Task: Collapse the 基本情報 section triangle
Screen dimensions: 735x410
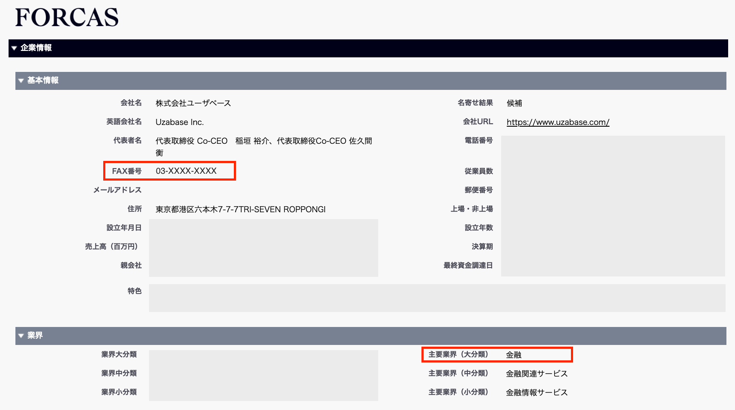Action: point(21,80)
